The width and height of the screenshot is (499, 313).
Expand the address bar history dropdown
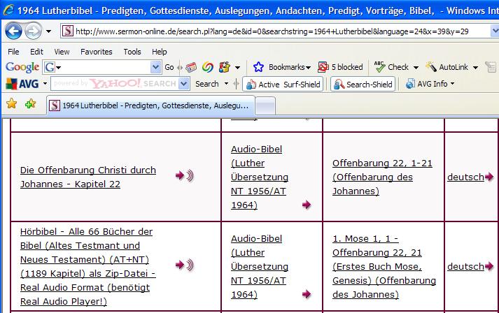(x=495, y=31)
